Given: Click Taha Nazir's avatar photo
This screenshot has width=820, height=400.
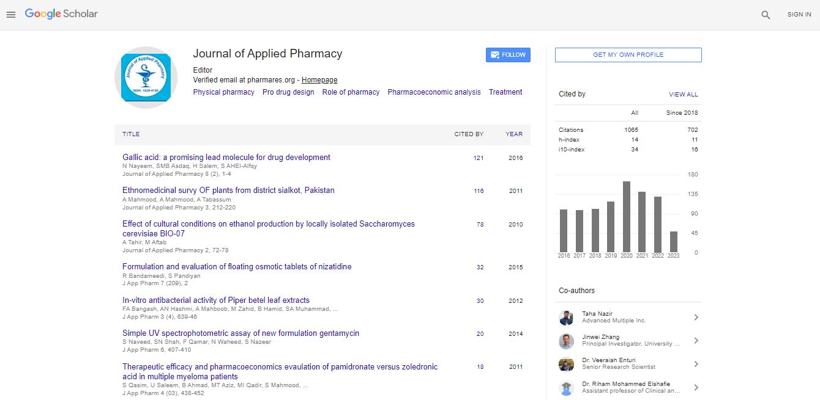Looking at the screenshot, I should (x=566, y=318).
